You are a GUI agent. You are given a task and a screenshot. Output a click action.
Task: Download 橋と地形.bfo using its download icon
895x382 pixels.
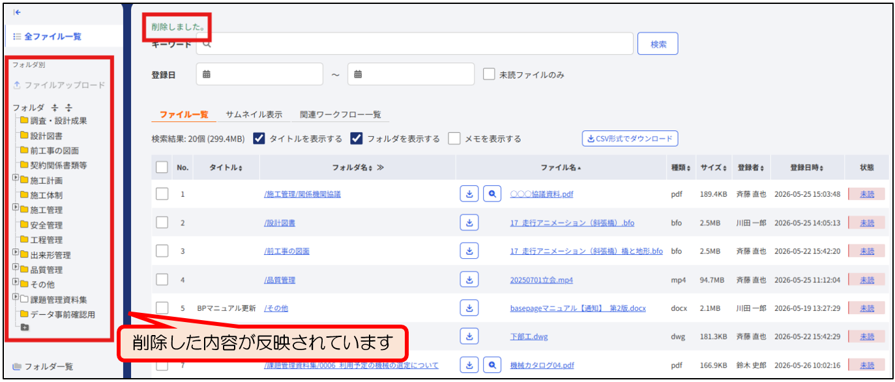coord(469,251)
